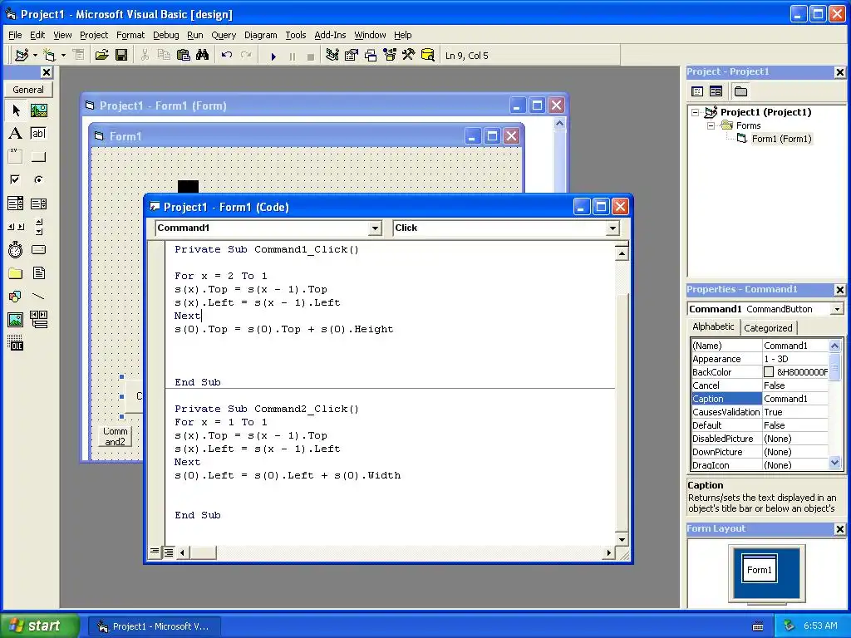Open the Data View Window toolbar icon
This screenshot has width=851, height=638.
pyautogui.click(x=428, y=56)
